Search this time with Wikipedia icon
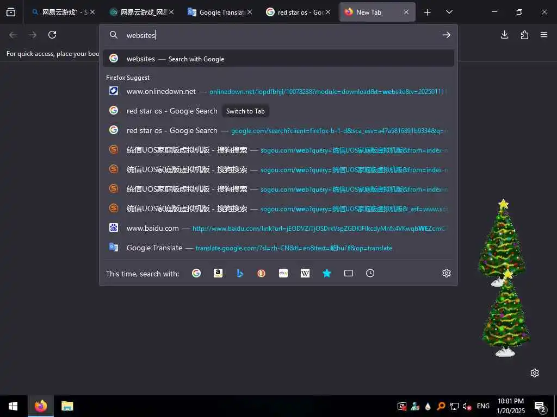Screen dimensions: 557x417 (x=305, y=273)
